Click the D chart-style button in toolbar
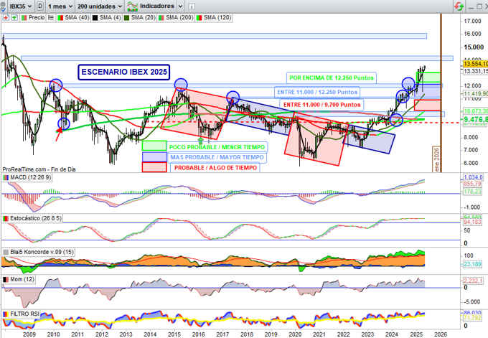 point(40,6)
